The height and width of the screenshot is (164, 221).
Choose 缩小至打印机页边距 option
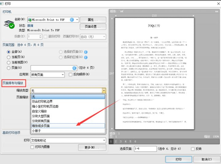tap(68, 106)
